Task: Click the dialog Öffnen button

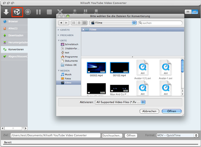Action: click(x=172, y=111)
